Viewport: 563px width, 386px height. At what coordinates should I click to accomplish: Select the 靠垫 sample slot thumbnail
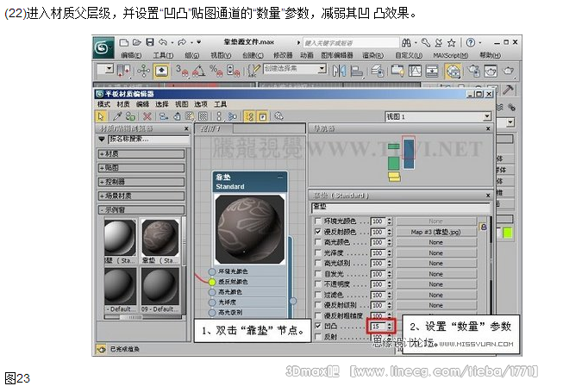pos(160,238)
